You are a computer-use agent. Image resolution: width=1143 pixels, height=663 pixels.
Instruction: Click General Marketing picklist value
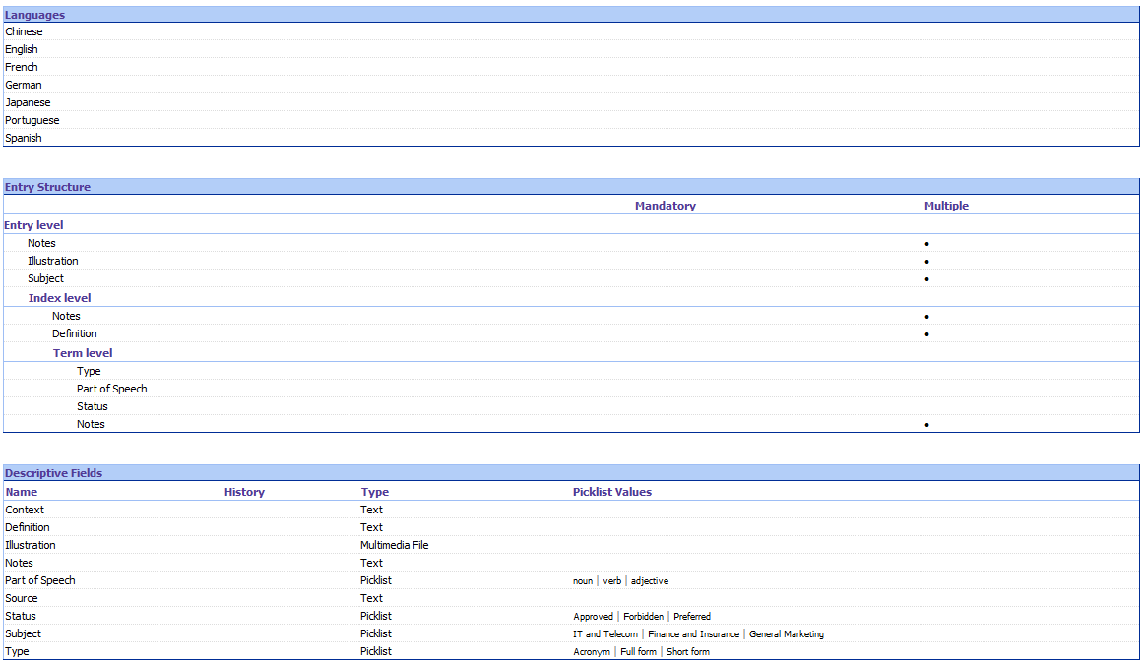[x=787, y=634]
